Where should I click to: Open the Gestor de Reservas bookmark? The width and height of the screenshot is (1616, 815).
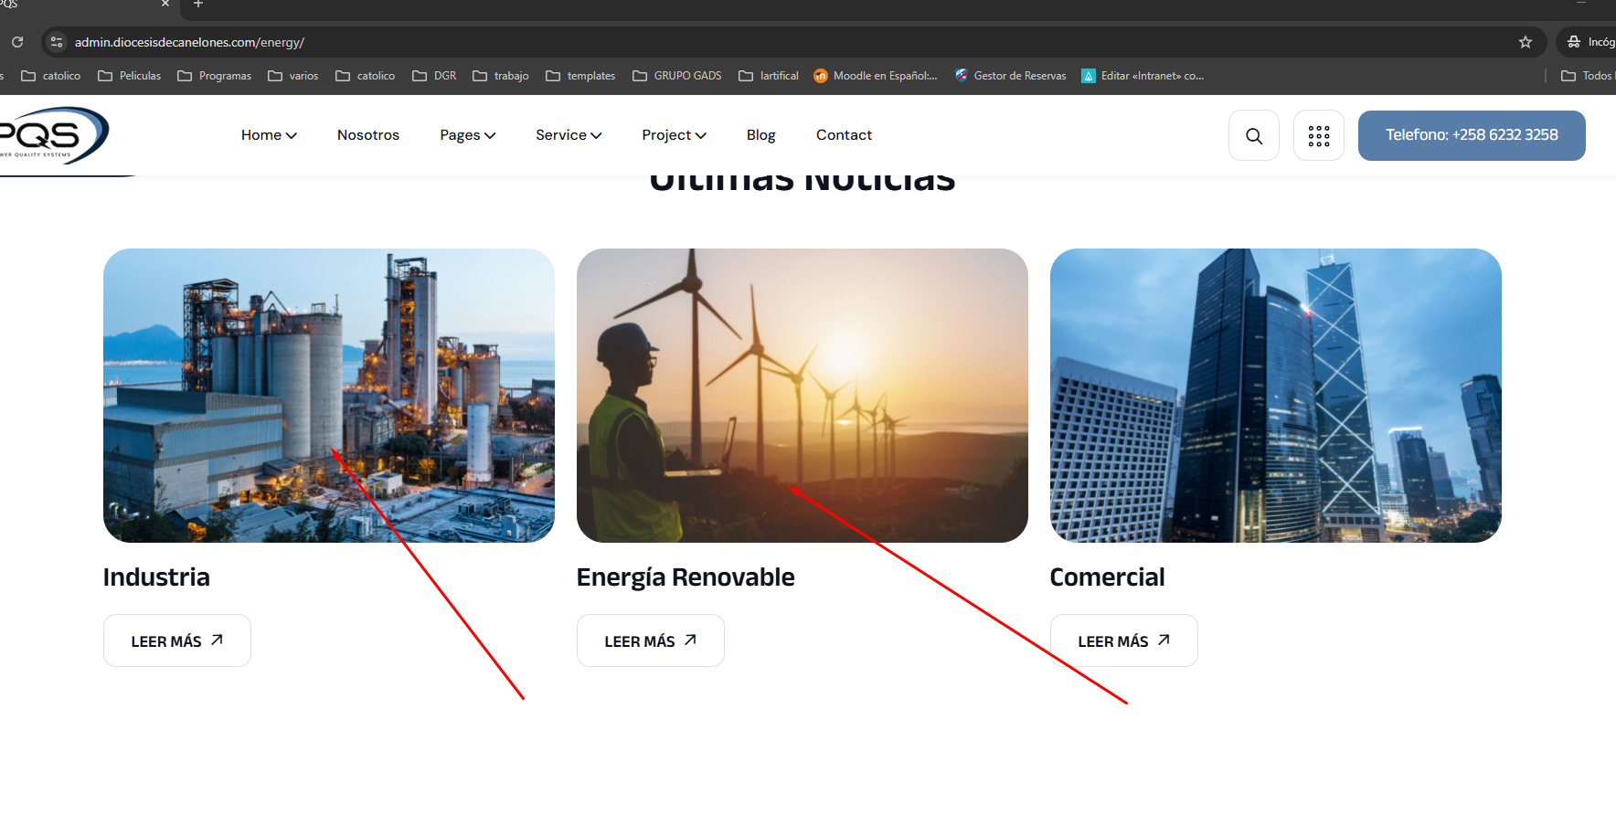[1011, 76]
